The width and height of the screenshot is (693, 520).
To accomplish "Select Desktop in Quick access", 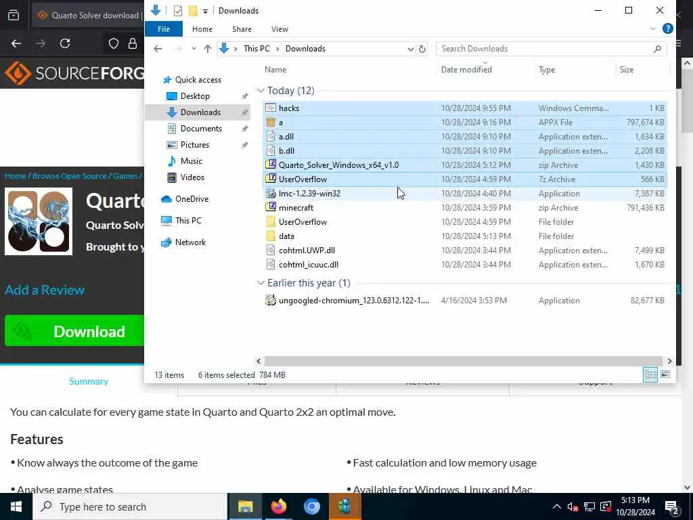I will (195, 96).
